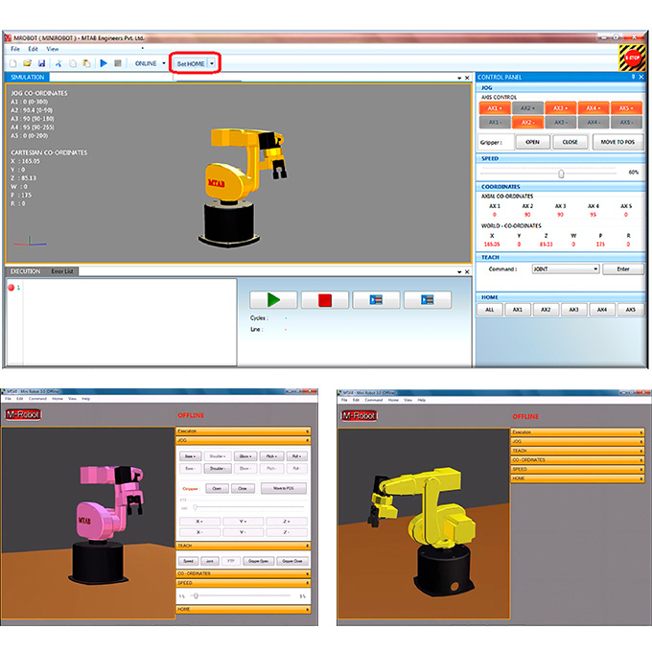The height and width of the screenshot is (652, 652).
Task: Select the world X value 165.05 in Control Panel
Action: point(492,244)
